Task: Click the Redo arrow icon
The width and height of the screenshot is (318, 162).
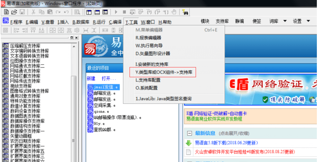Action: pyautogui.click(x=58, y=12)
